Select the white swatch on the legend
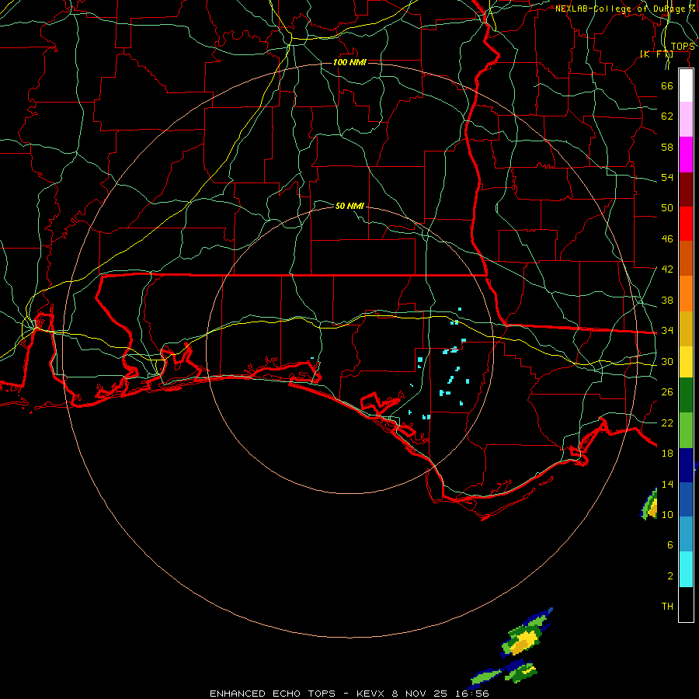699x699 pixels. pos(686,85)
